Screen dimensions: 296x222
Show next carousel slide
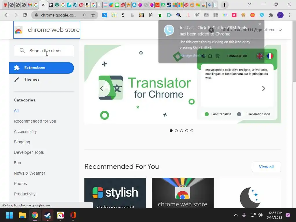coord(264,88)
